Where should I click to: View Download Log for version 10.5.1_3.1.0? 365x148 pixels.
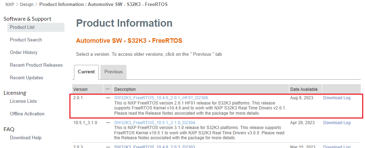tap(337, 123)
